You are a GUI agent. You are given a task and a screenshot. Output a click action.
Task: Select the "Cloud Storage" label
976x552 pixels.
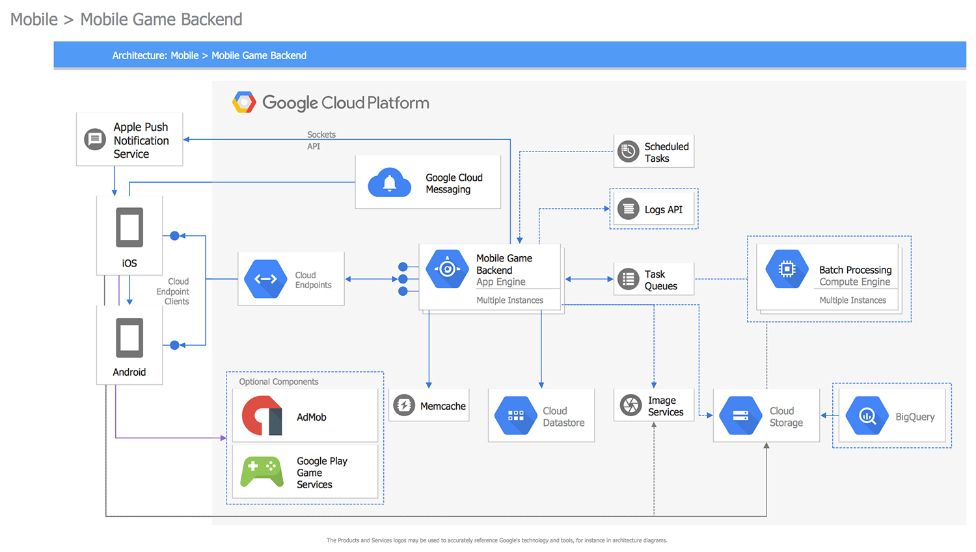click(x=786, y=417)
